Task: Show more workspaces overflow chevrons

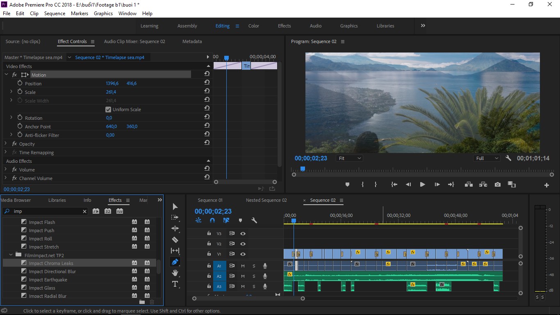Action: 423,25
